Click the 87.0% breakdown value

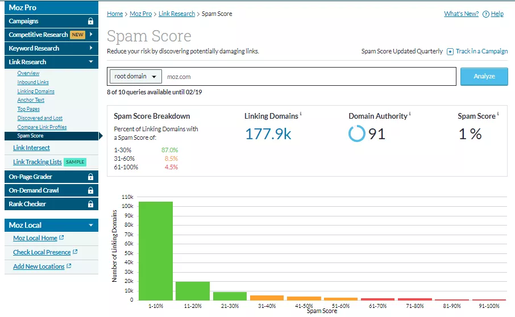(x=169, y=151)
